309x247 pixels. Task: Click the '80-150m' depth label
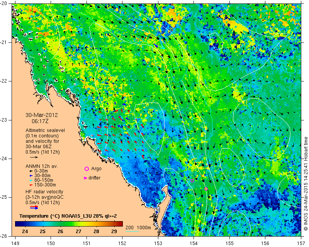(x=44, y=180)
